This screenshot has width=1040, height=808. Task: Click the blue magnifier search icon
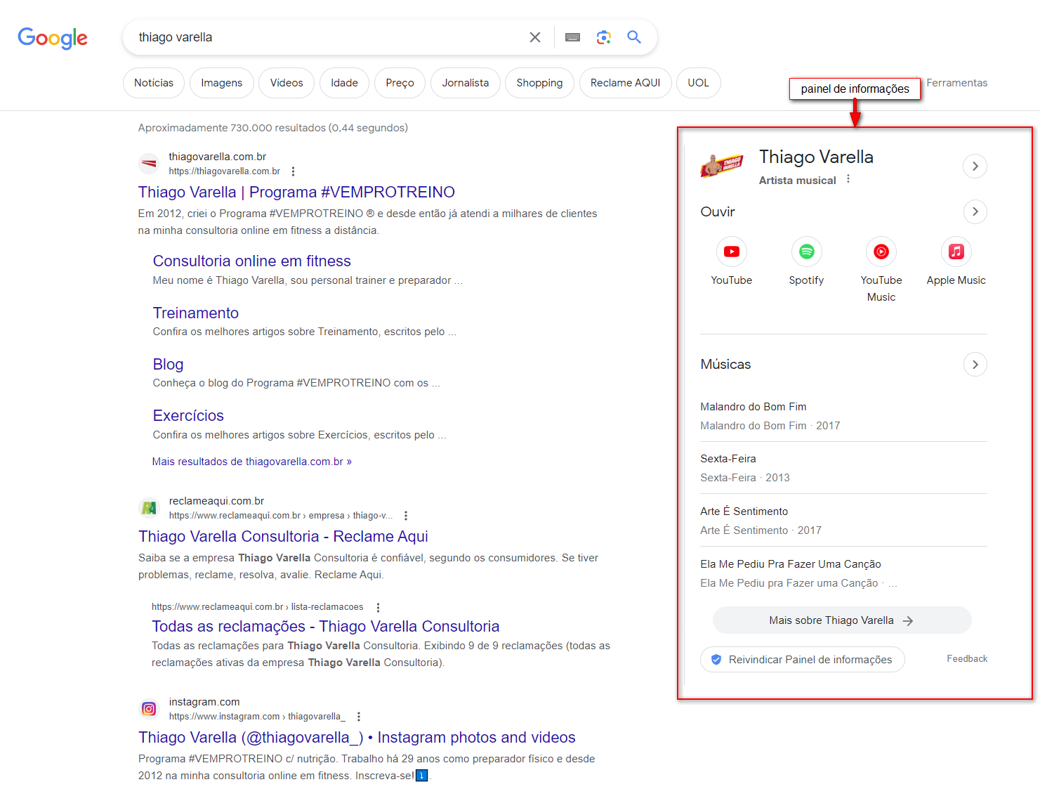pyautogui.click(x=634, y=37)
